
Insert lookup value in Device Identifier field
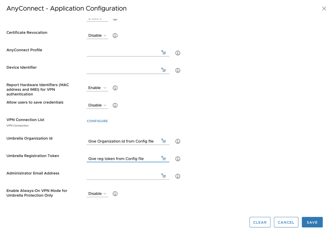click(163, 70)
